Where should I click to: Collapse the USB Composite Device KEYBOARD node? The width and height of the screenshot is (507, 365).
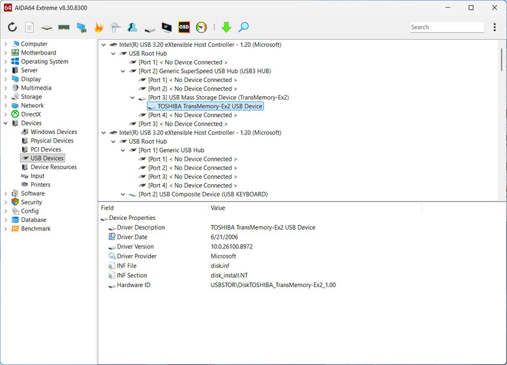point(123,194)
